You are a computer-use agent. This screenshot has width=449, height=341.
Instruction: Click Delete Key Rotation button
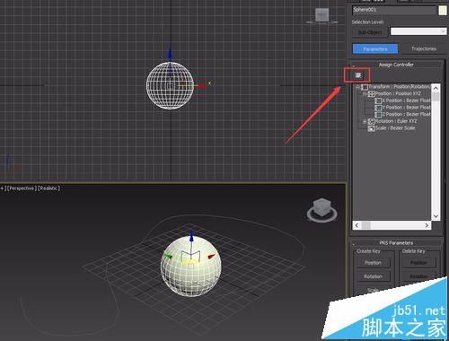click(418, 276)
